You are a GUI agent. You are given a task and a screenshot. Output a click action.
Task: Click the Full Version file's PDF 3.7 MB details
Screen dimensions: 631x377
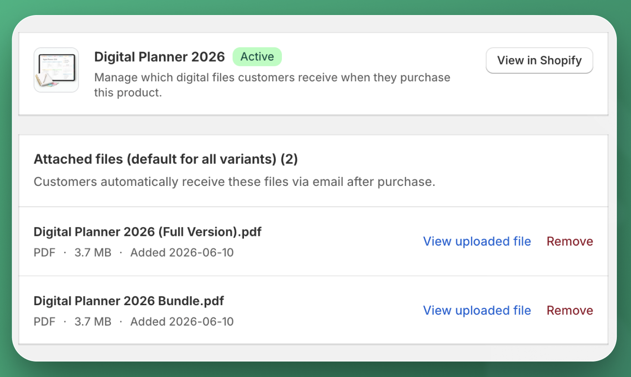(134, 253)
